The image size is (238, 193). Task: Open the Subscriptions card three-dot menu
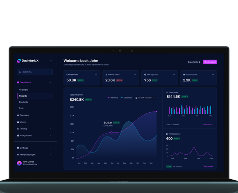[x=212, y=74]
